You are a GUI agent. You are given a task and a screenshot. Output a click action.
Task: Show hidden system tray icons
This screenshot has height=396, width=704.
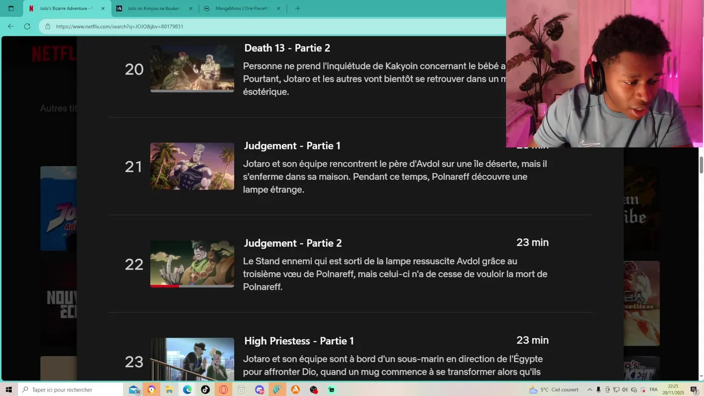pyautogui.click(x=590, y=389)
